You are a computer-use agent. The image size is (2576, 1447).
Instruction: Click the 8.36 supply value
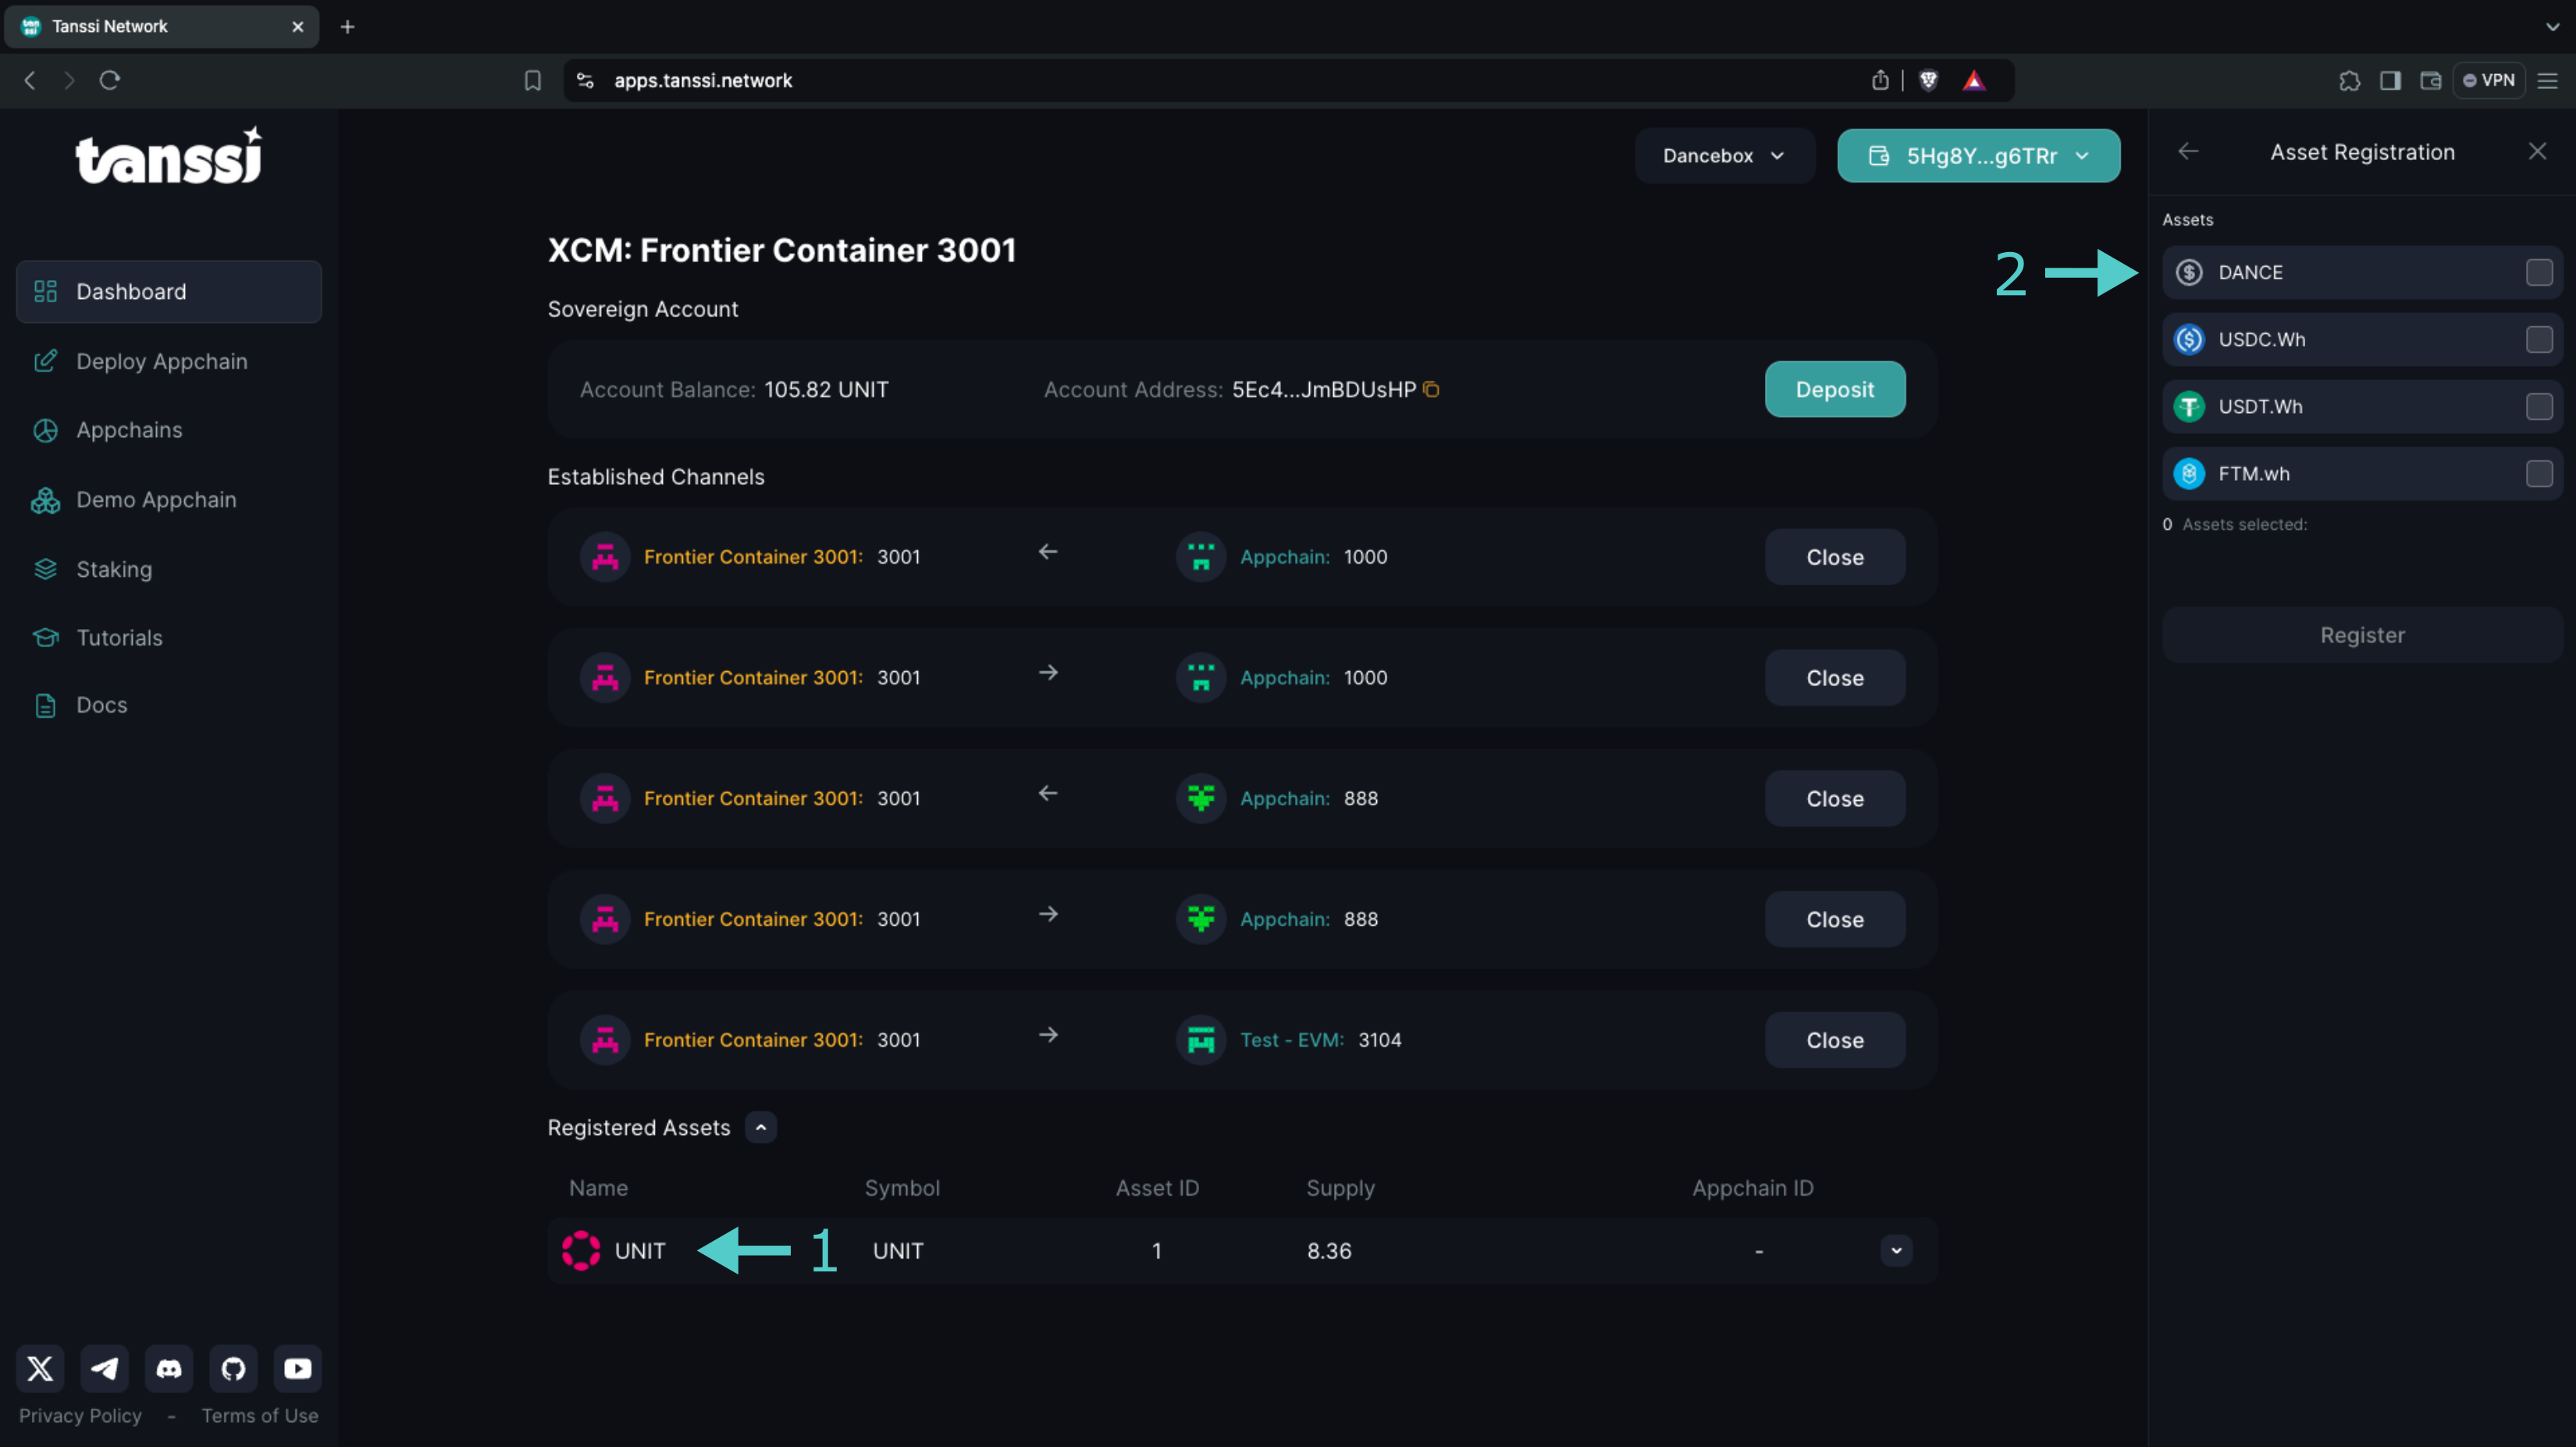(1329, 1251)
